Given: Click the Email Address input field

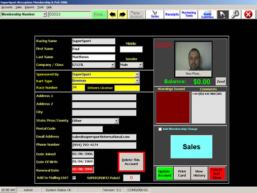Looking at the screenshot, I should point(104,137).
